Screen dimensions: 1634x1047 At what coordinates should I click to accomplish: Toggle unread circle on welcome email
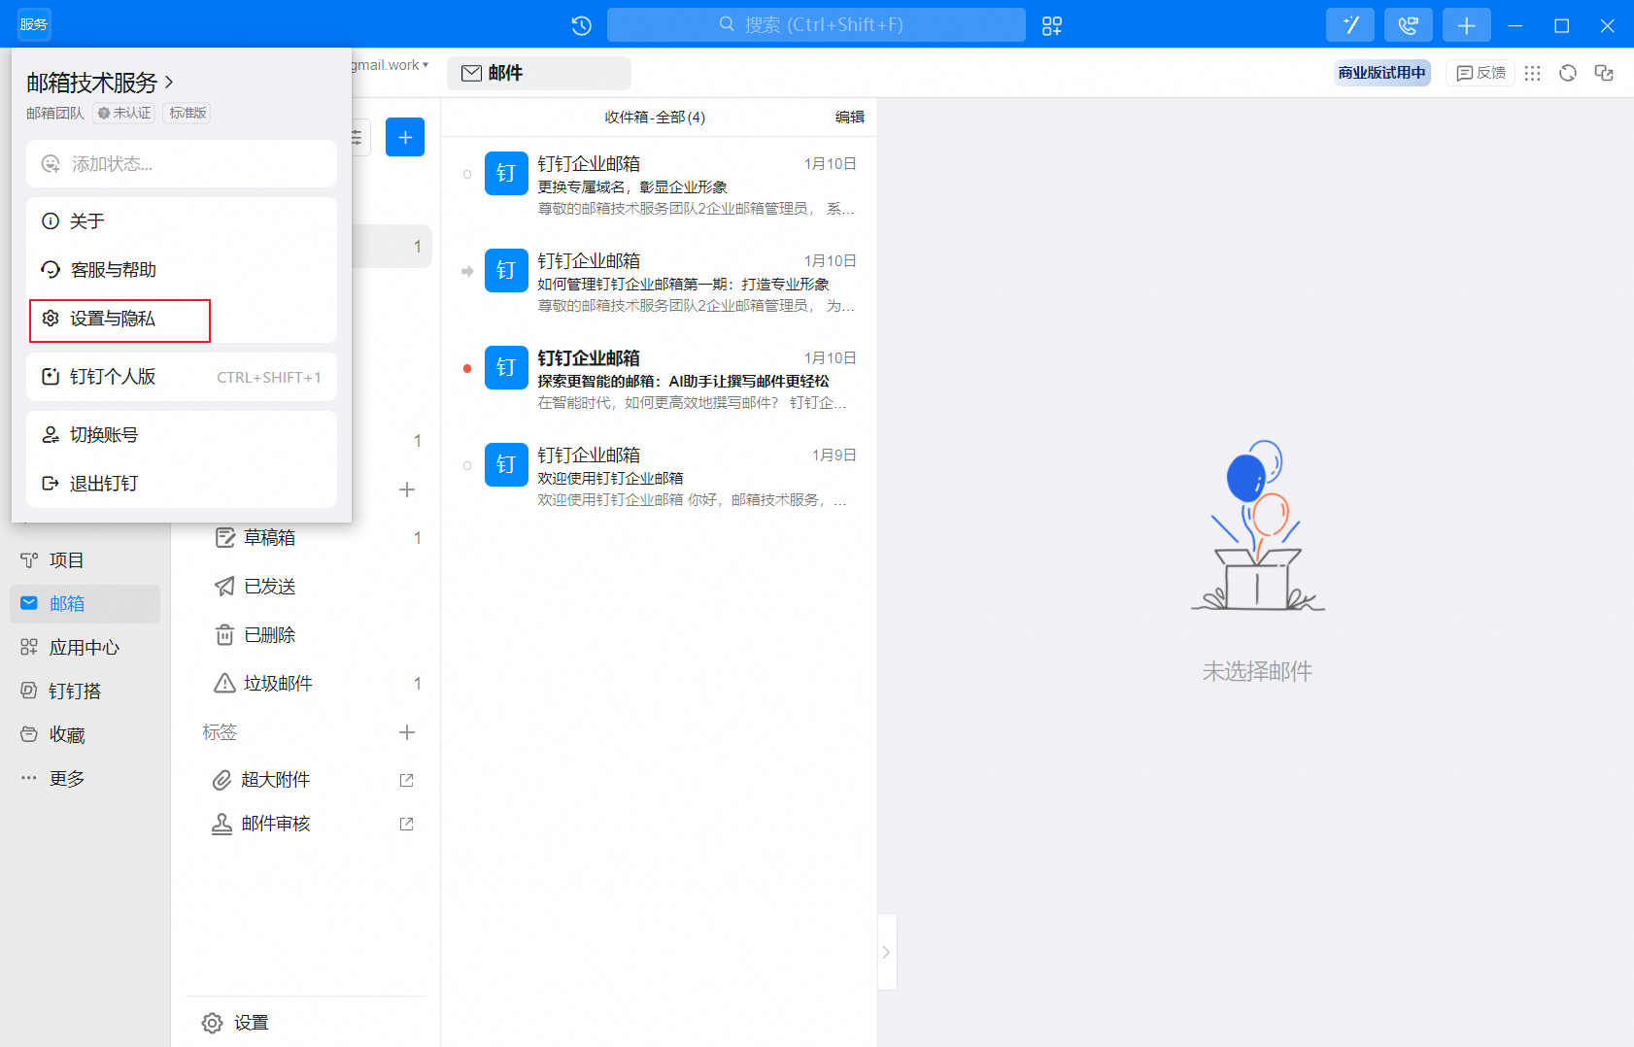[467, 466]
